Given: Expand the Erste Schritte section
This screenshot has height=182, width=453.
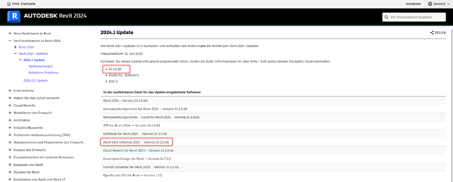Looking at the screenshot, I should 10,90.
